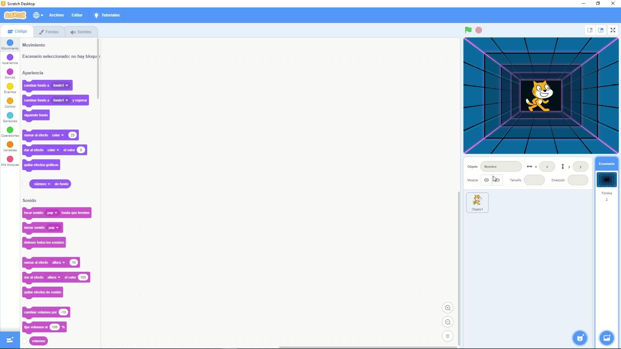Open the language globe dropdown
The height and width of the screenshot is (349, 621).
tap(38, 15)
